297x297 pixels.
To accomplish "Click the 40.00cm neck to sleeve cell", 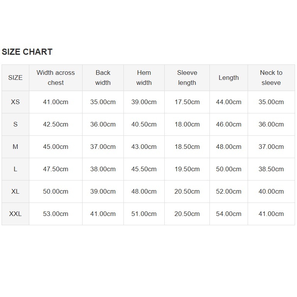I will [x=271, y=191].
